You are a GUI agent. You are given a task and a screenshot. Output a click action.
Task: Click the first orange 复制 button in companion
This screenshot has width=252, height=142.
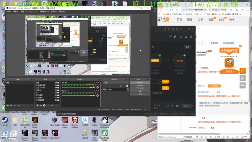[166, 82]
